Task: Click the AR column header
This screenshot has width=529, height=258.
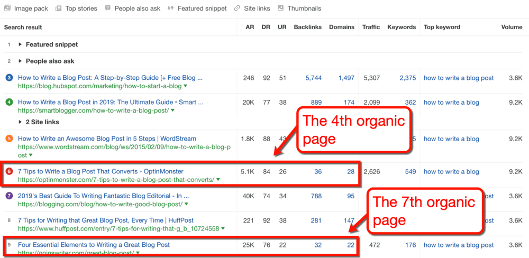Action: pos(250,27)
